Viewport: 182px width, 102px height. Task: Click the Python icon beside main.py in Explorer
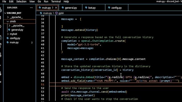[8, 42]
